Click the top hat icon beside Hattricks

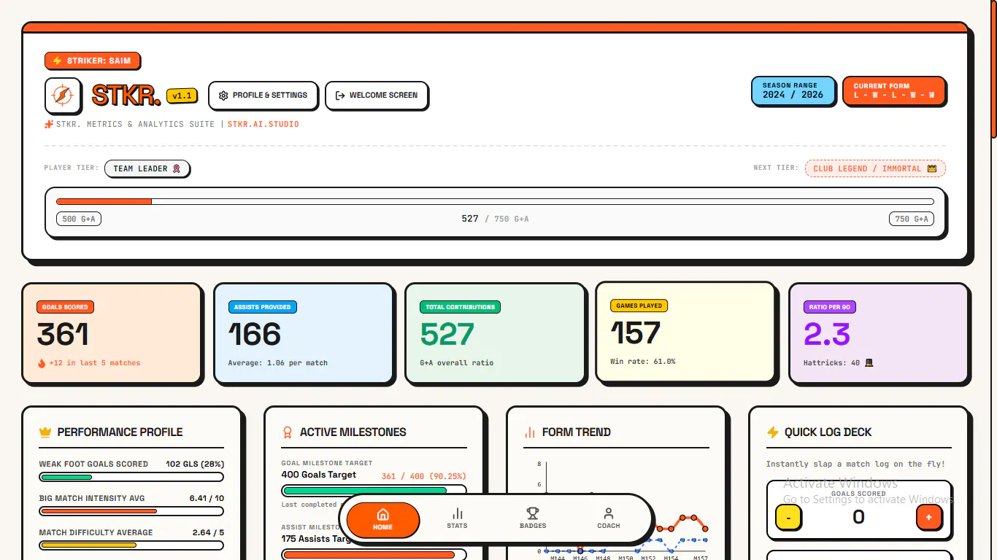click(869, 362)
